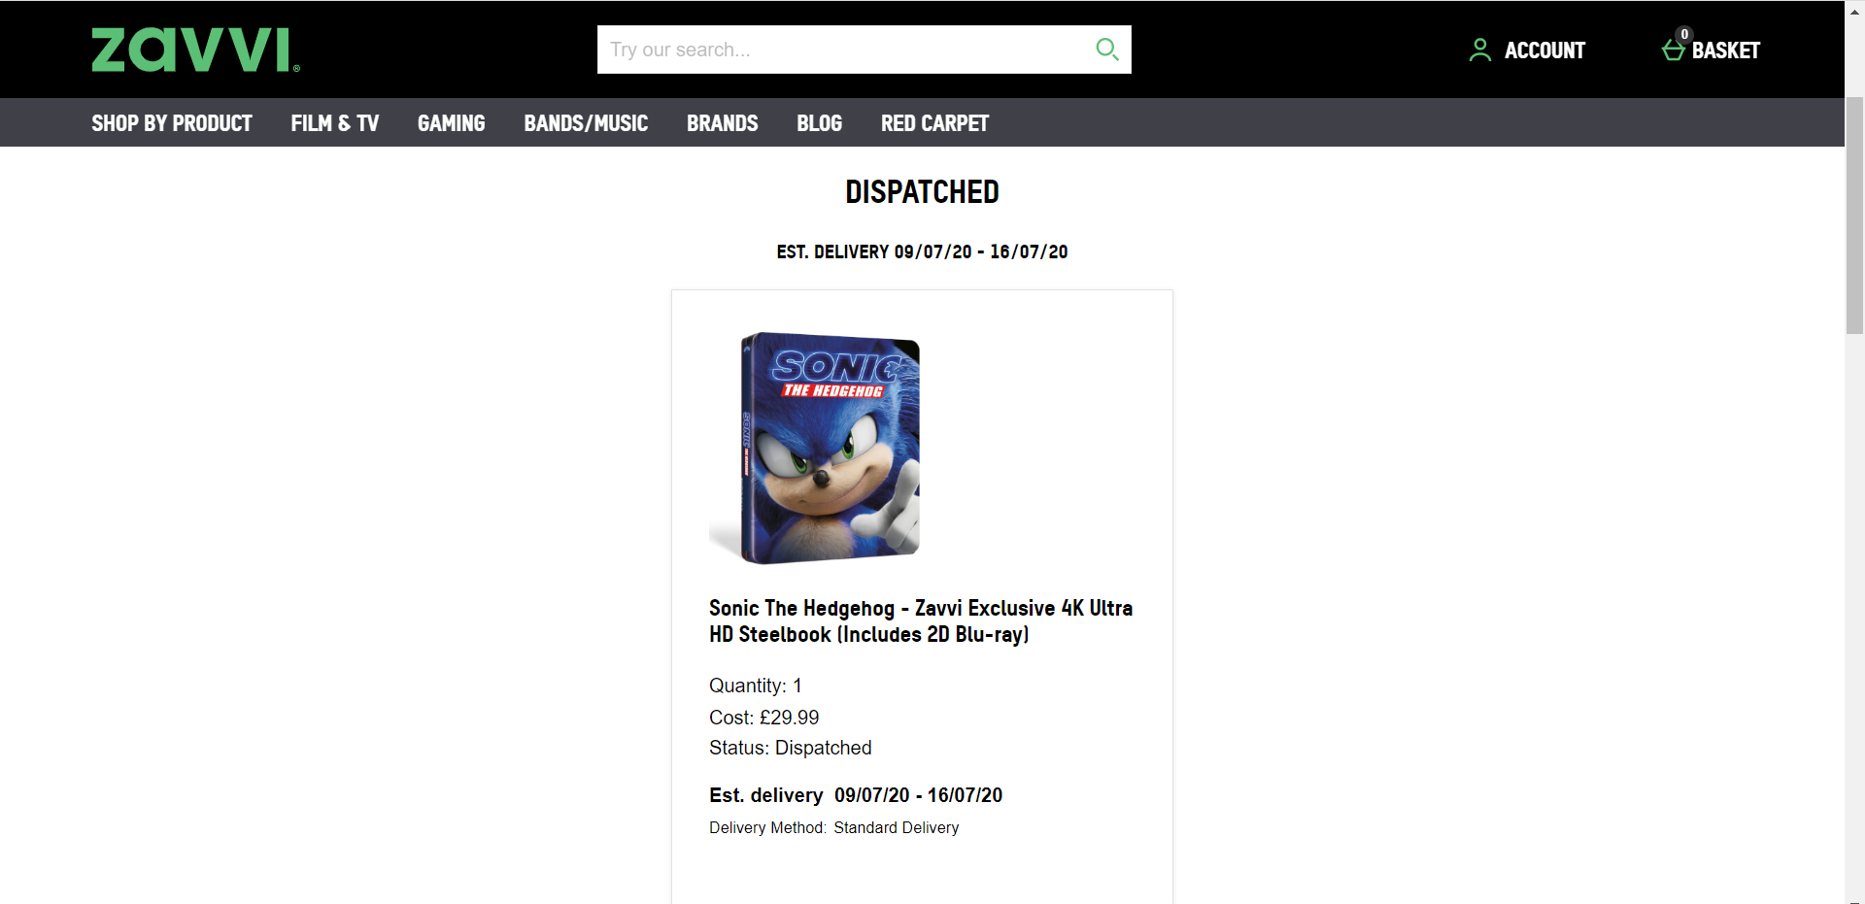This screenshot has height=904, width=1865.
Task: Click the Cost: £29.99 text
Action: 763,718
